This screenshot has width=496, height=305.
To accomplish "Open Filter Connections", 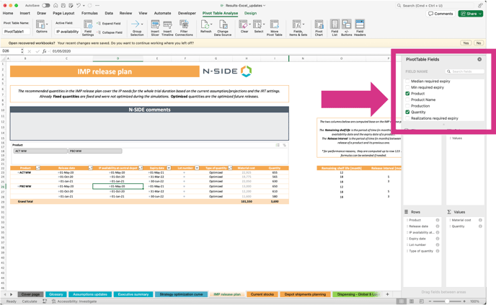I will (x=184, y=28).
